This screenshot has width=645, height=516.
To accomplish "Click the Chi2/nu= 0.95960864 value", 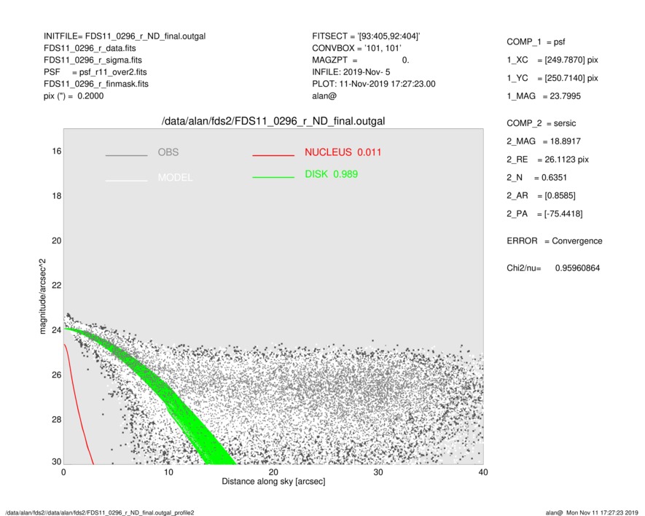I will (x=553, y=268).
